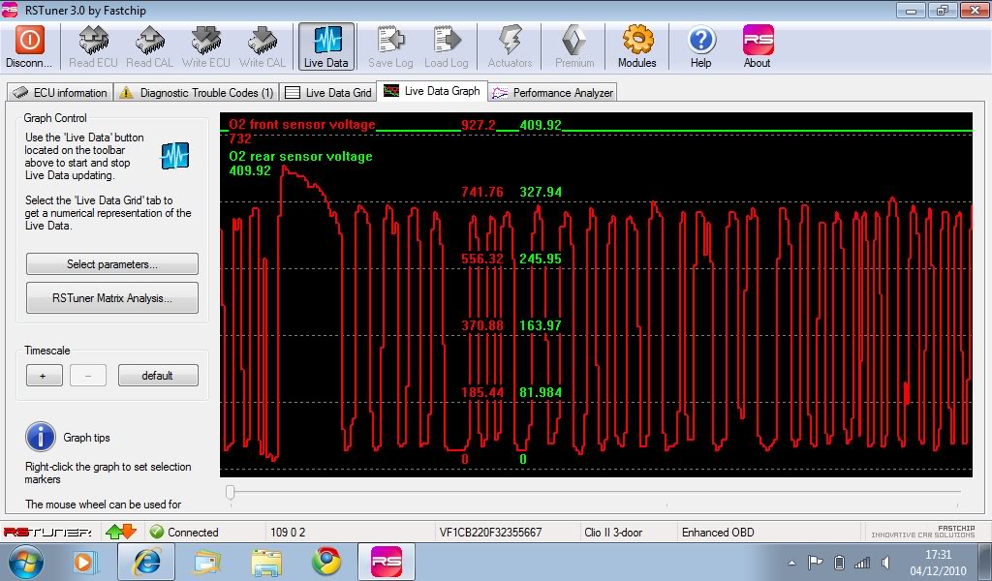Open the Performance Analyzer tab
The image size is (992, 581).
552,93
